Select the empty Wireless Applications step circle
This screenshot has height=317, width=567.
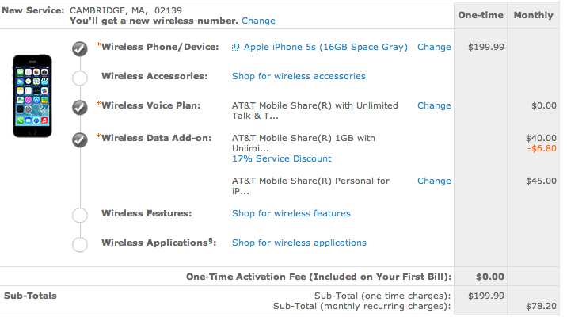coord(79,244)
